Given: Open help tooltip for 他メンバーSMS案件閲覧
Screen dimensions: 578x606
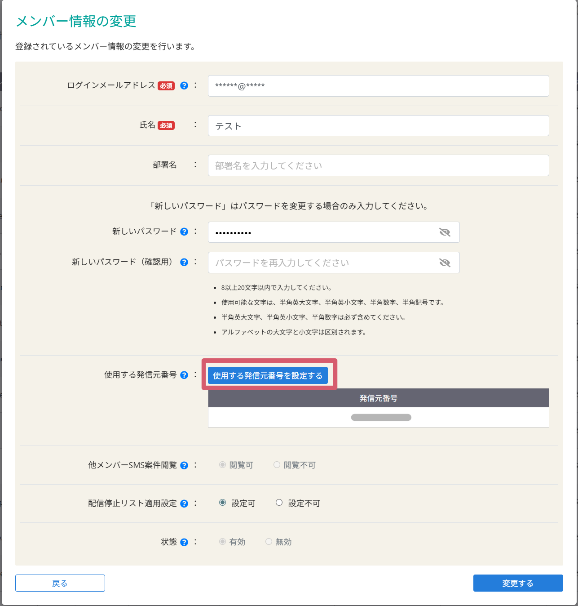Looking at the screenshot, I should [x=184, y=466].
